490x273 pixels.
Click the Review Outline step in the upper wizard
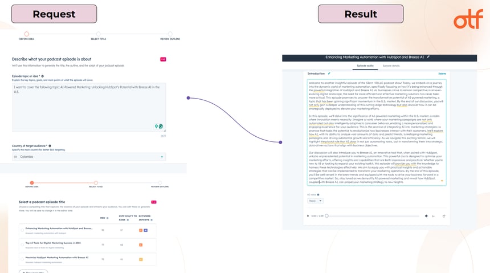click(170, 34)
